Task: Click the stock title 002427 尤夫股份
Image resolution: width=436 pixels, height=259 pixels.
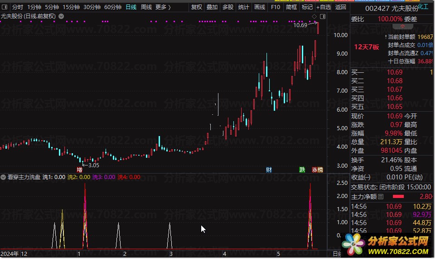Action: pyautogui.click(x=392, y=9)
